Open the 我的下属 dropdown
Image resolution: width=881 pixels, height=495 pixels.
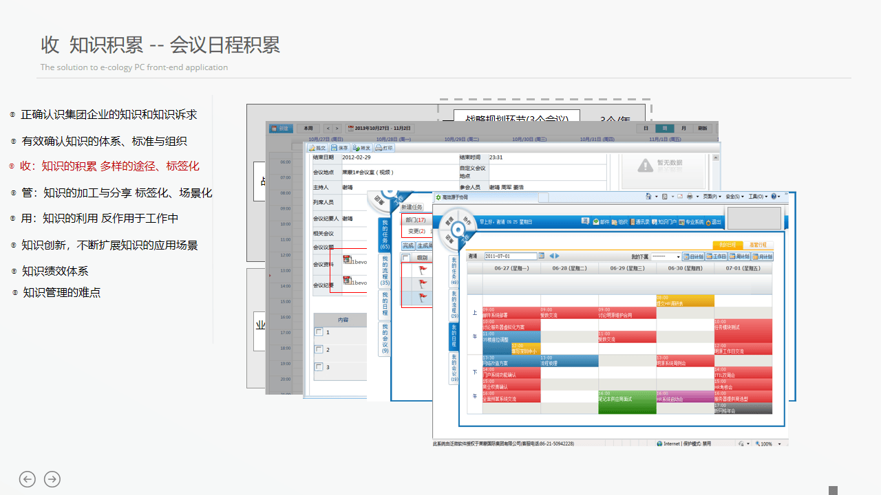pyautogui.click(x=666, y=256)
